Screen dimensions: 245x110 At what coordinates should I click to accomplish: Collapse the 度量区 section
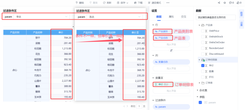[x=153, y=78]
